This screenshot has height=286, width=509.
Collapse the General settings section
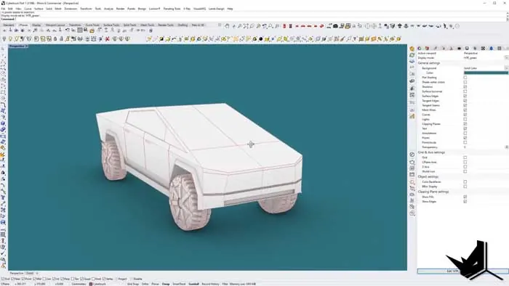(429, 63)
